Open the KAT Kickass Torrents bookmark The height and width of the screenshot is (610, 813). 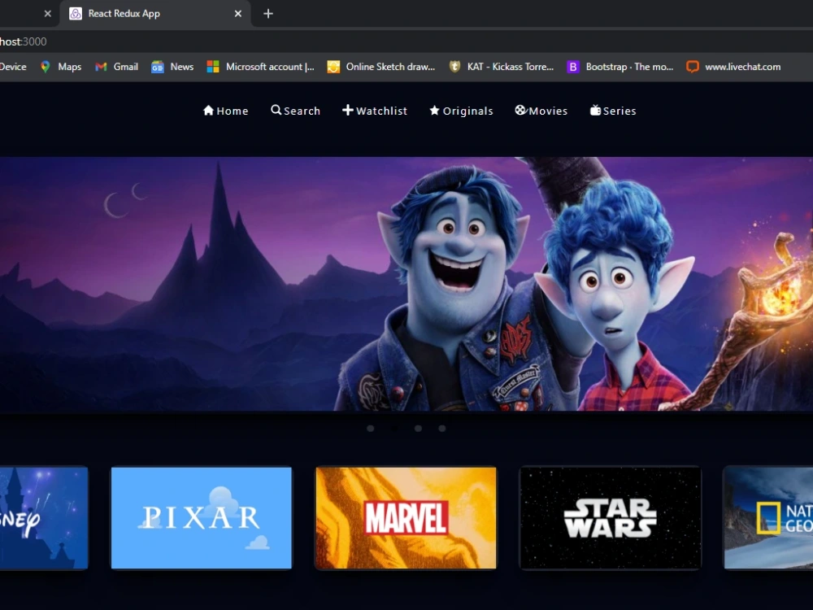click(502, 67)
